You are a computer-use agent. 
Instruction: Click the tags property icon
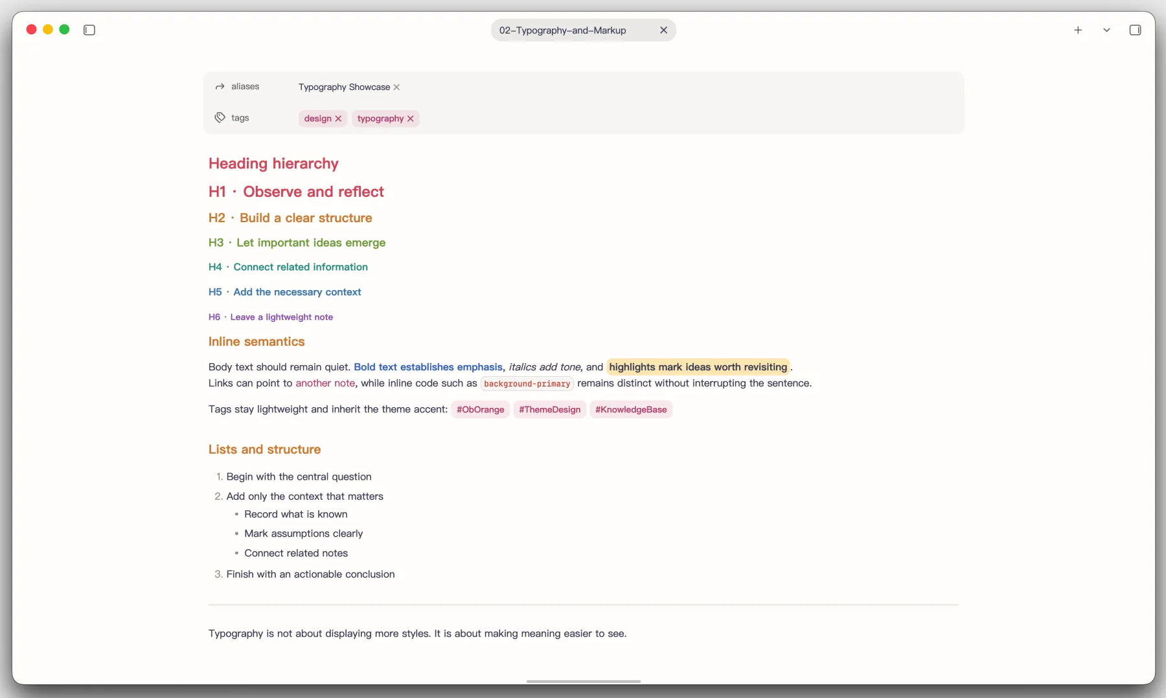tap(220, 118)
